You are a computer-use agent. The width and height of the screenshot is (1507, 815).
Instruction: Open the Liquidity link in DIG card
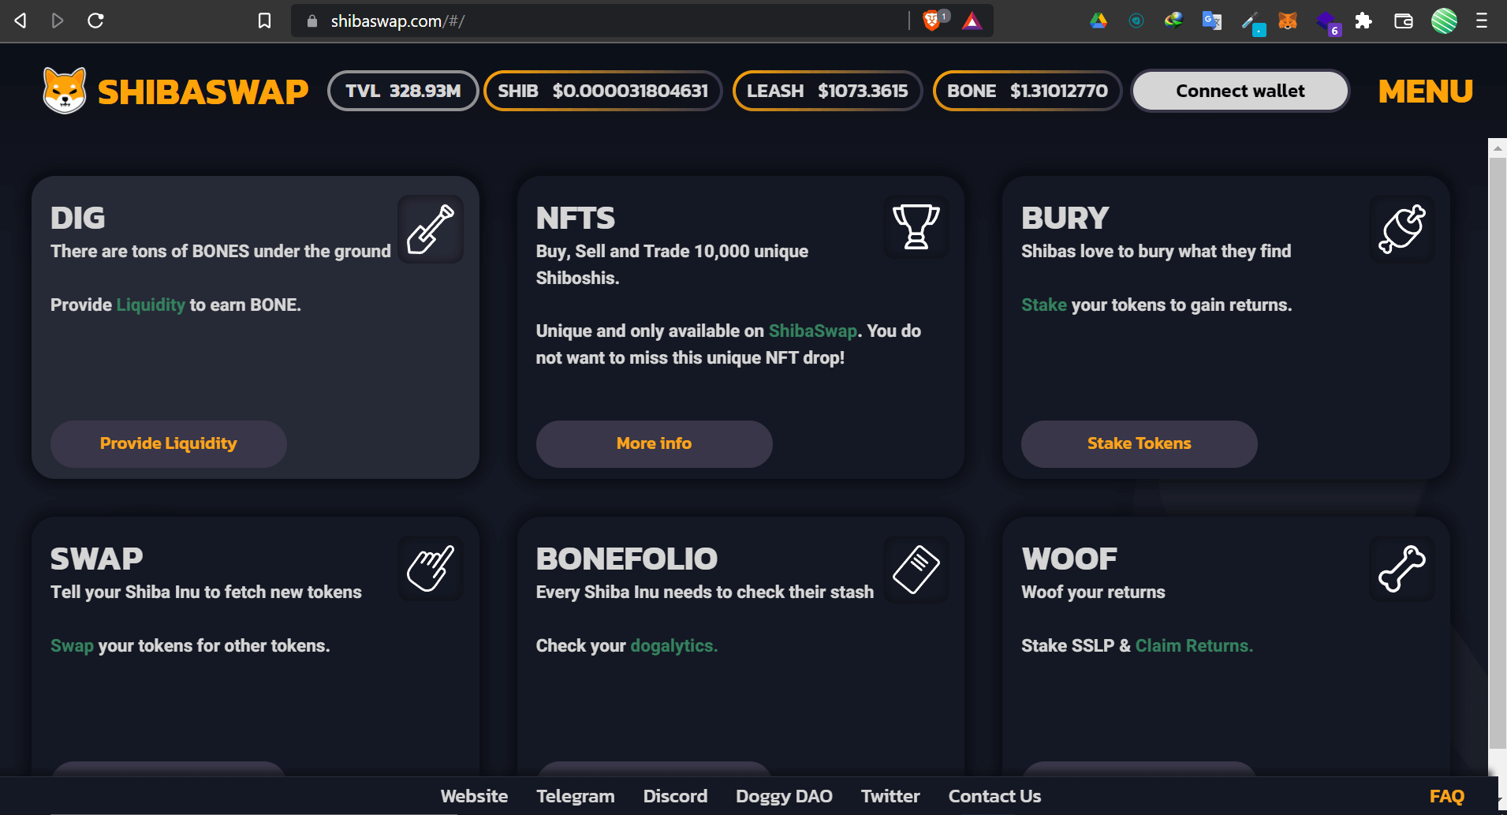151,305
